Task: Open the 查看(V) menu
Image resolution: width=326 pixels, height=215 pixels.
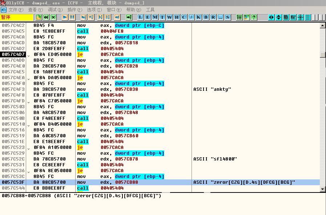Action: click(36, 10)
